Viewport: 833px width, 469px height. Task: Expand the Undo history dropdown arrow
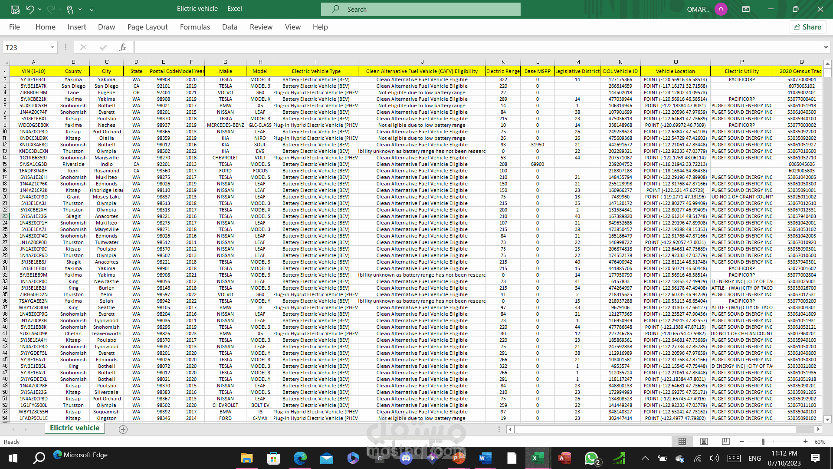40,9
